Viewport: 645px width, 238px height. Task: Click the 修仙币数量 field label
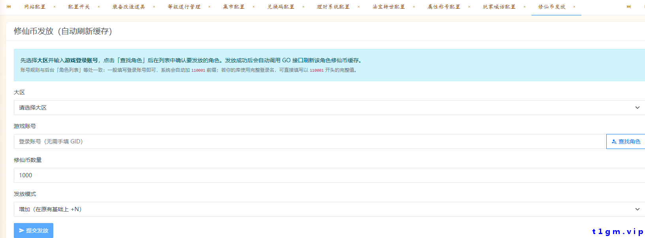coord(28,160)
